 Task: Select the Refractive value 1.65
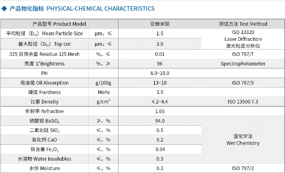pyautogui.click(x=160, y=111)
